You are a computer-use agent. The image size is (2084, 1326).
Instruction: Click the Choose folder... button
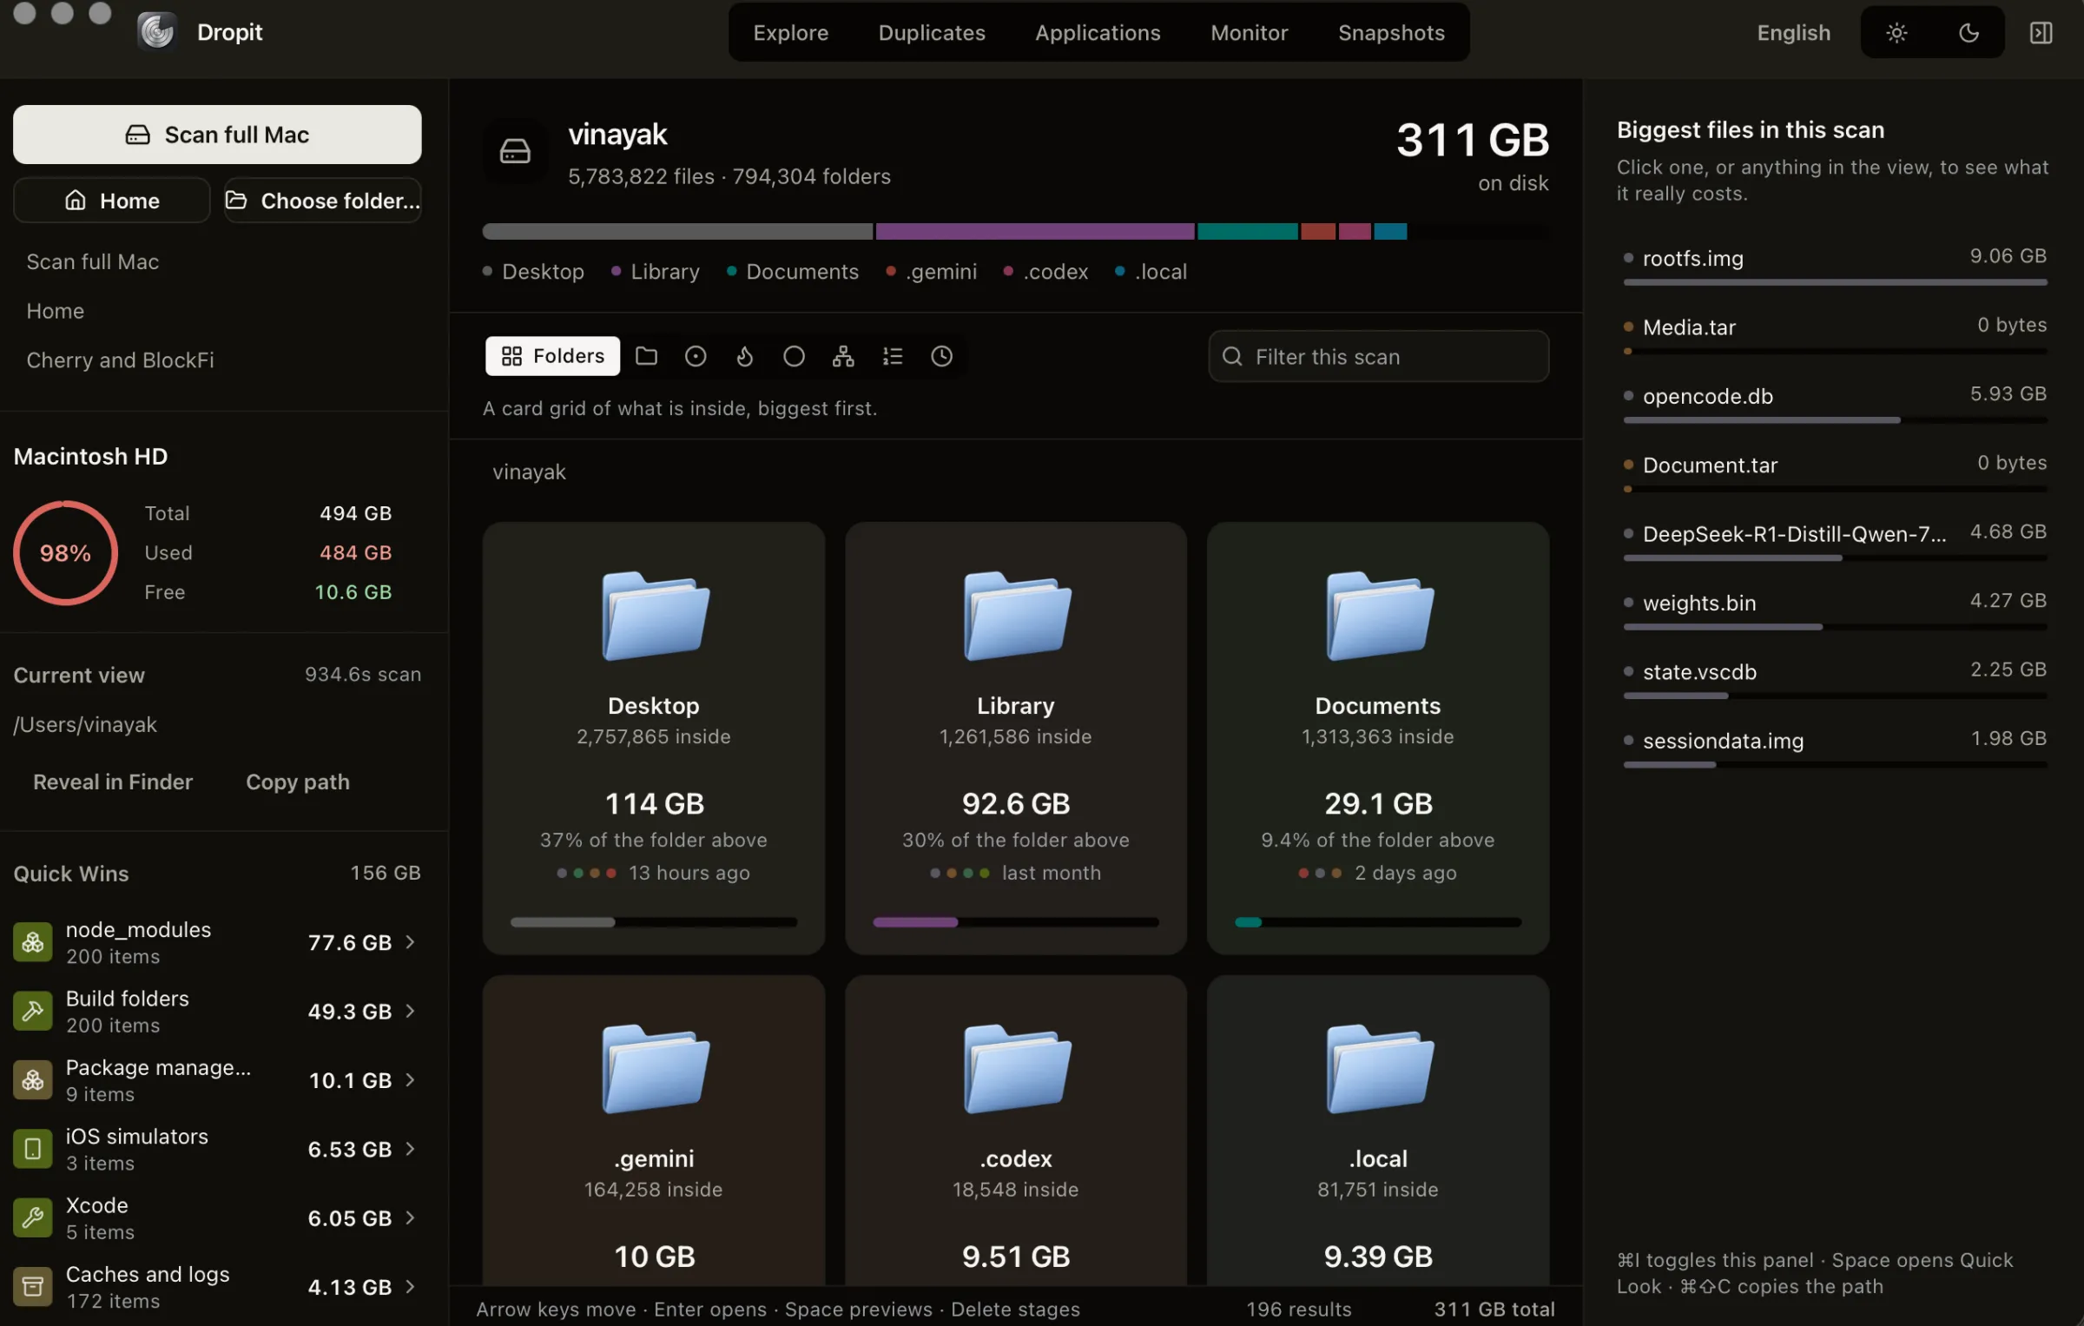323,201
